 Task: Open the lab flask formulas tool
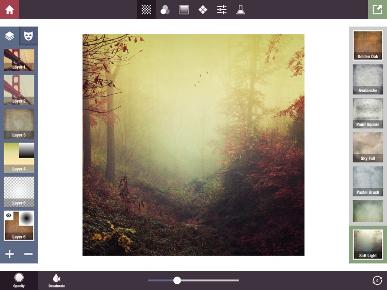[240, 10]
